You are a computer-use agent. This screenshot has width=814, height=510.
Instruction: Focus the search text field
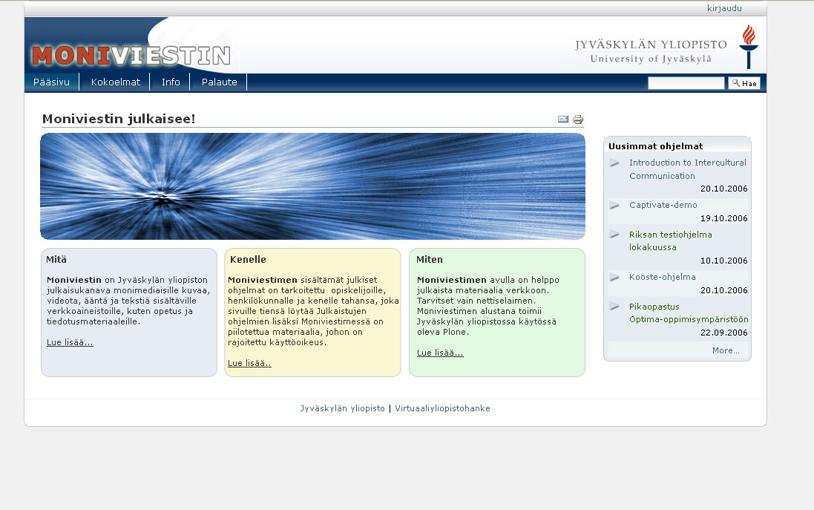[686, 83]
